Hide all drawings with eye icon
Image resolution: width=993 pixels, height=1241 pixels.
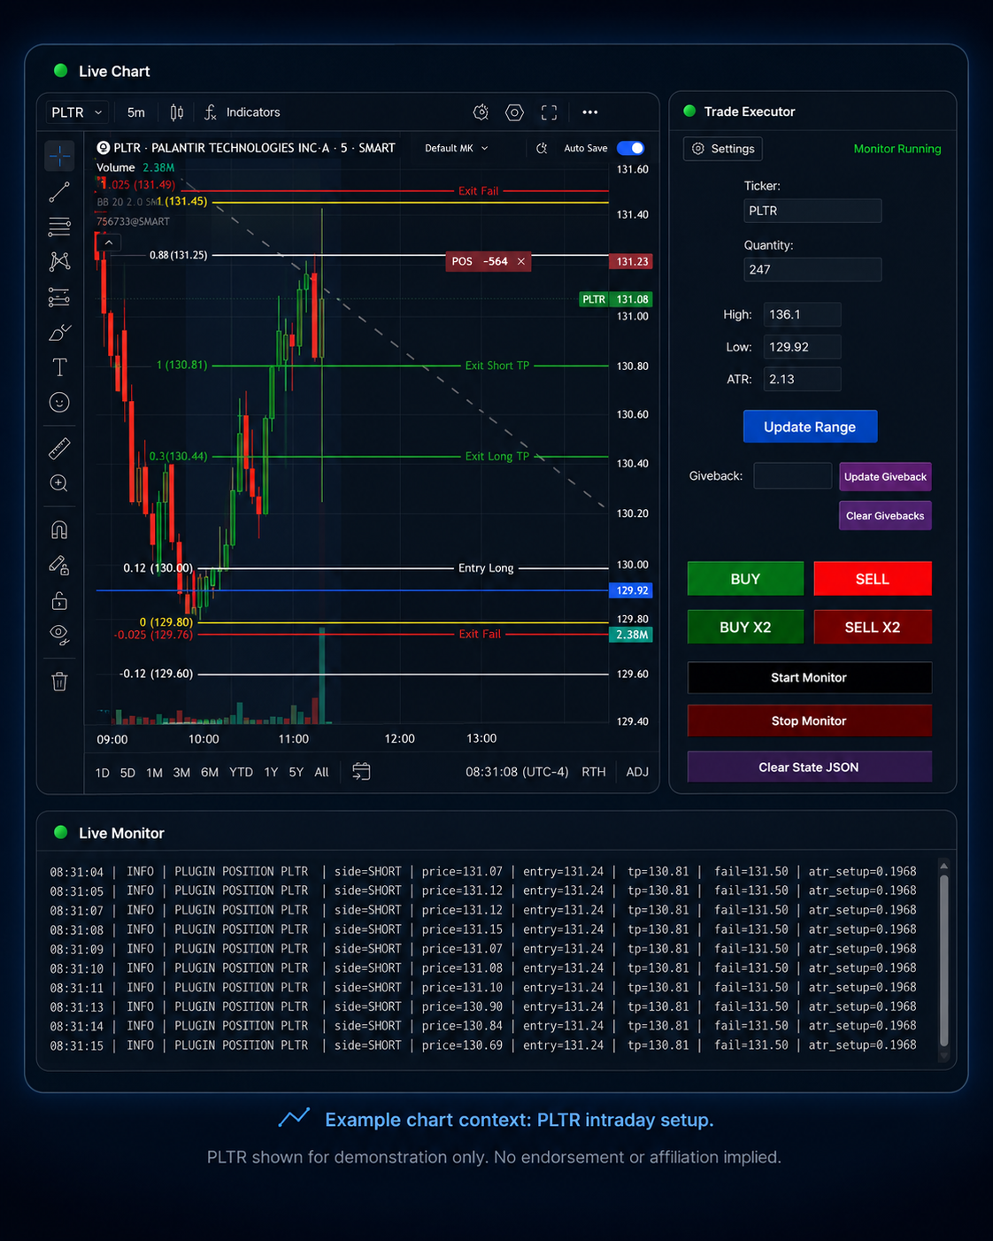coord(59,634)
